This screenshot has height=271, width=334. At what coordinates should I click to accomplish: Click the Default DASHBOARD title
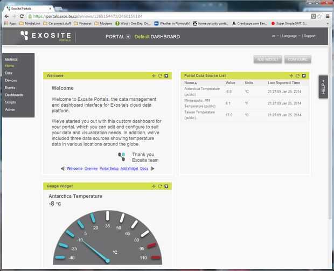[157, 37]
